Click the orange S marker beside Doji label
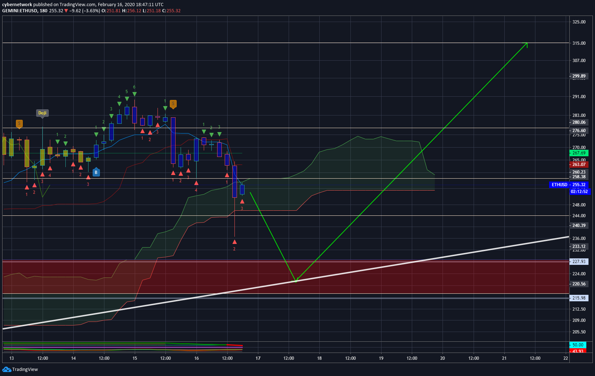595x376 pixels. [19, 124]
